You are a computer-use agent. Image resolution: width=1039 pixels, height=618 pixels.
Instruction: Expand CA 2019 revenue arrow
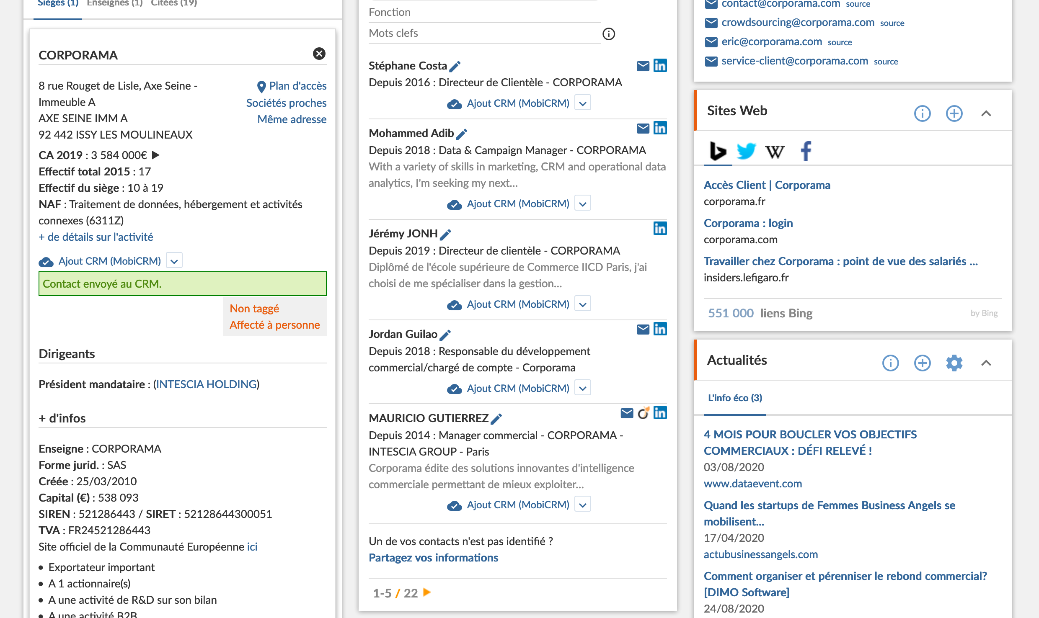(x=156, y=155)
